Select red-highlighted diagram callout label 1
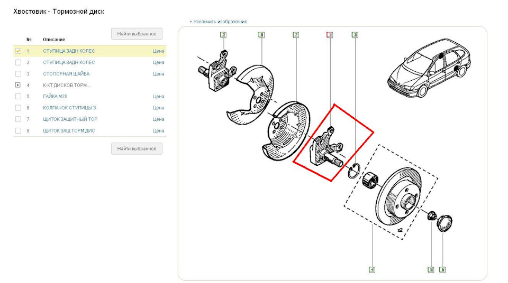Viewport: 508px width, 283px height. (330, 35)
